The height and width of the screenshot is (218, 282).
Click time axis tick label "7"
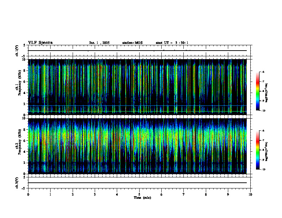pyautogui.click(x=184, y=194)
